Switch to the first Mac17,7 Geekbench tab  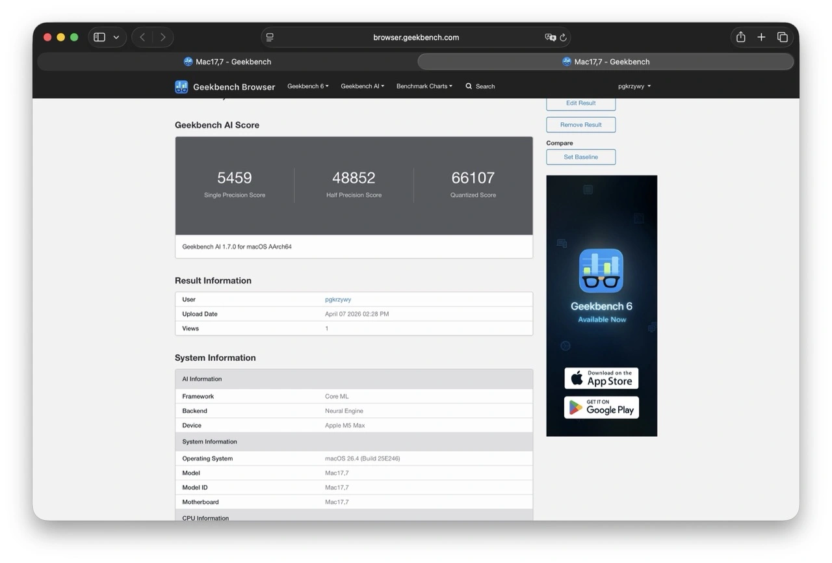click(227, 62)
